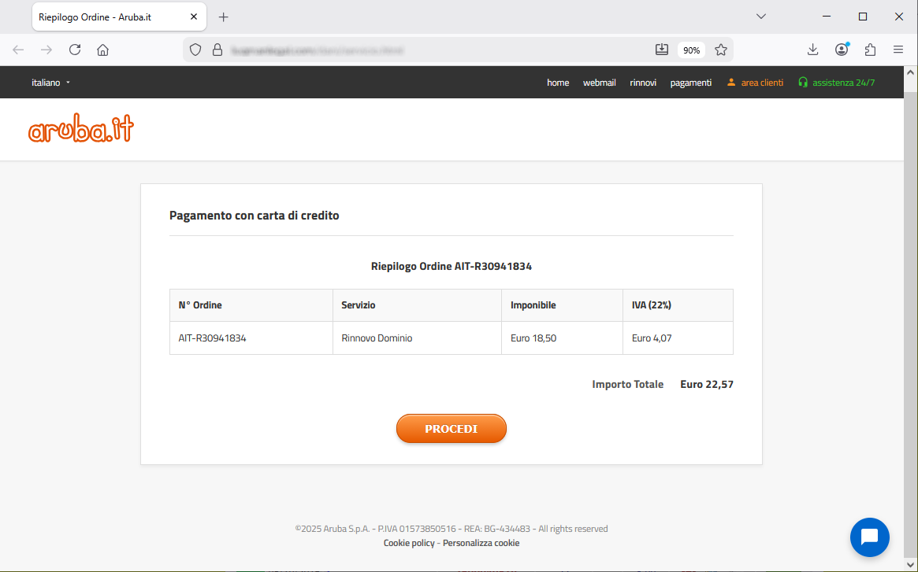This screenshot has width=918, height=572.
Task: Click the orange PROCEDI button
Action: (x=451, y=429)
